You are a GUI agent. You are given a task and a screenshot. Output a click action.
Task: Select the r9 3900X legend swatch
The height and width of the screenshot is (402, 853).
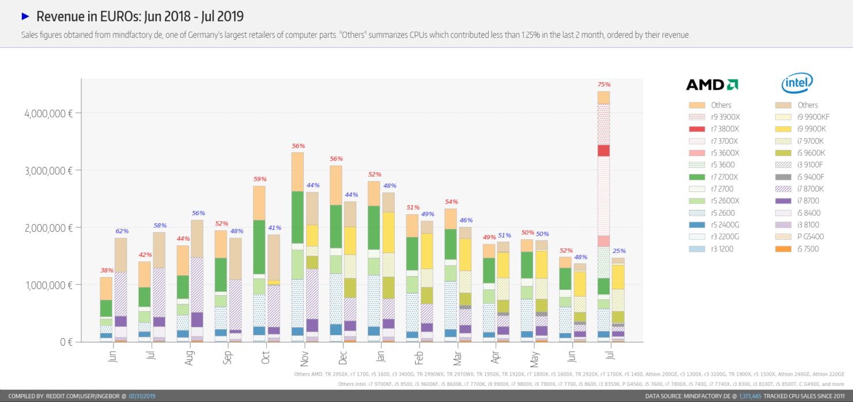[x=697, y=117]
